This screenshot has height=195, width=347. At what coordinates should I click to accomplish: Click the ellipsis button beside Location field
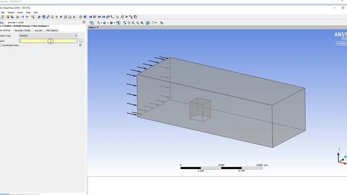click(81, 41)
